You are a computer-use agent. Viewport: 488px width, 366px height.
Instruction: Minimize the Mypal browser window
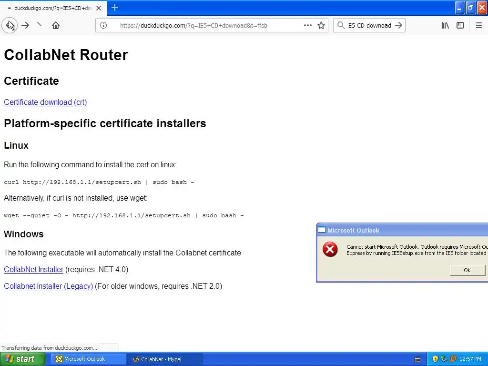[460, 8]
